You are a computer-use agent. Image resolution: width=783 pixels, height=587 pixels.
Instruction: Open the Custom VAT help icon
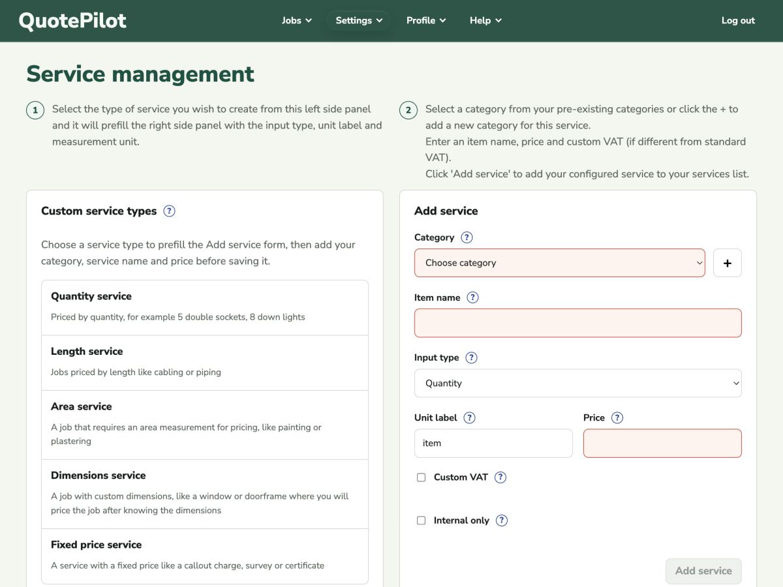500,477
